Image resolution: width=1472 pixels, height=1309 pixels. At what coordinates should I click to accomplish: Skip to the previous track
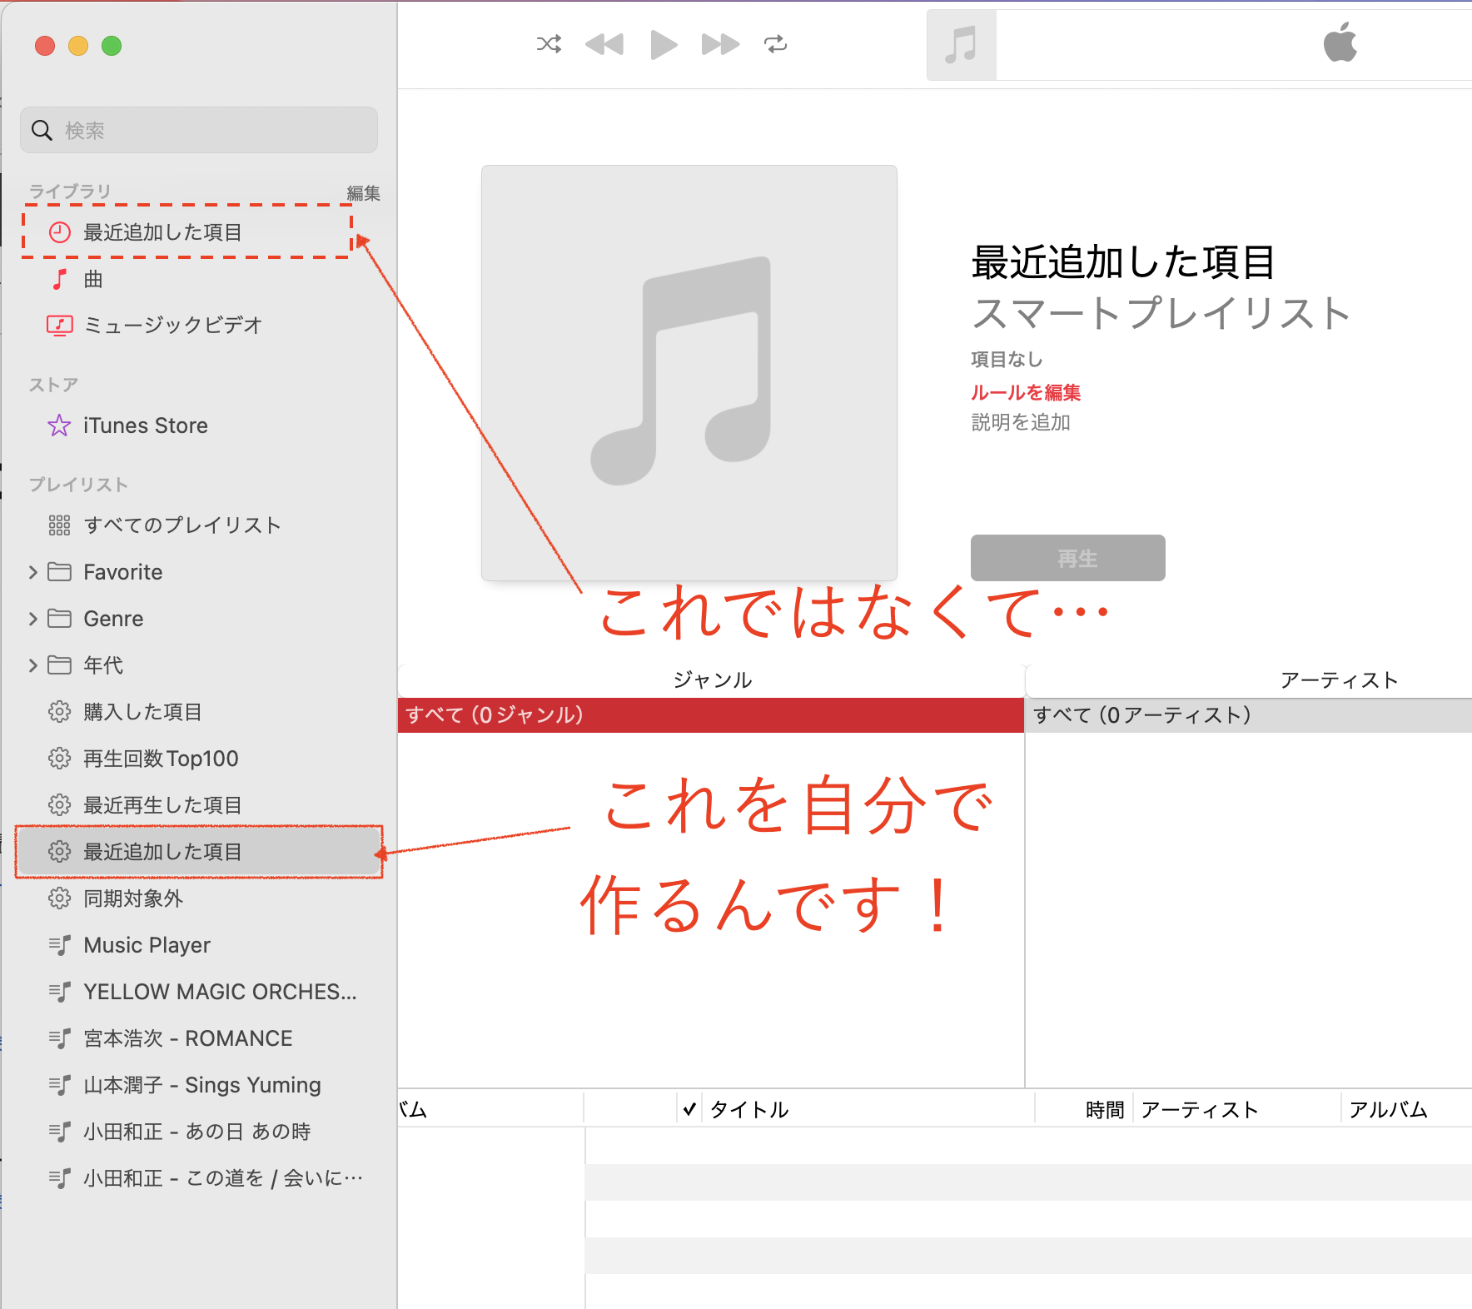click(x=604, y=44)
